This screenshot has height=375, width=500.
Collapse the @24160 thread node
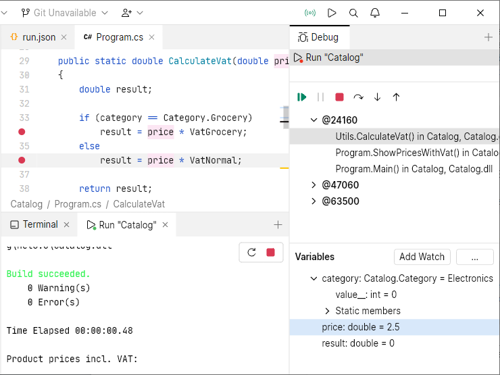click(x=314, y=120)
